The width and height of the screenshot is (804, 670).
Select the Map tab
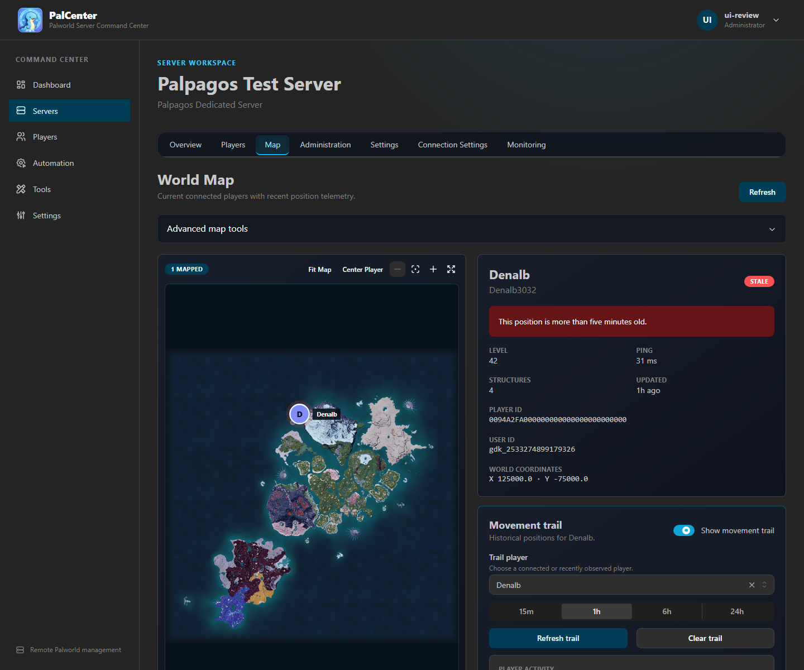(x=272, y=145)
